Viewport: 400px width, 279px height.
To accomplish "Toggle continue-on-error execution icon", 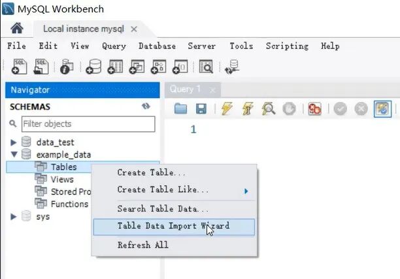I will 314,109.
